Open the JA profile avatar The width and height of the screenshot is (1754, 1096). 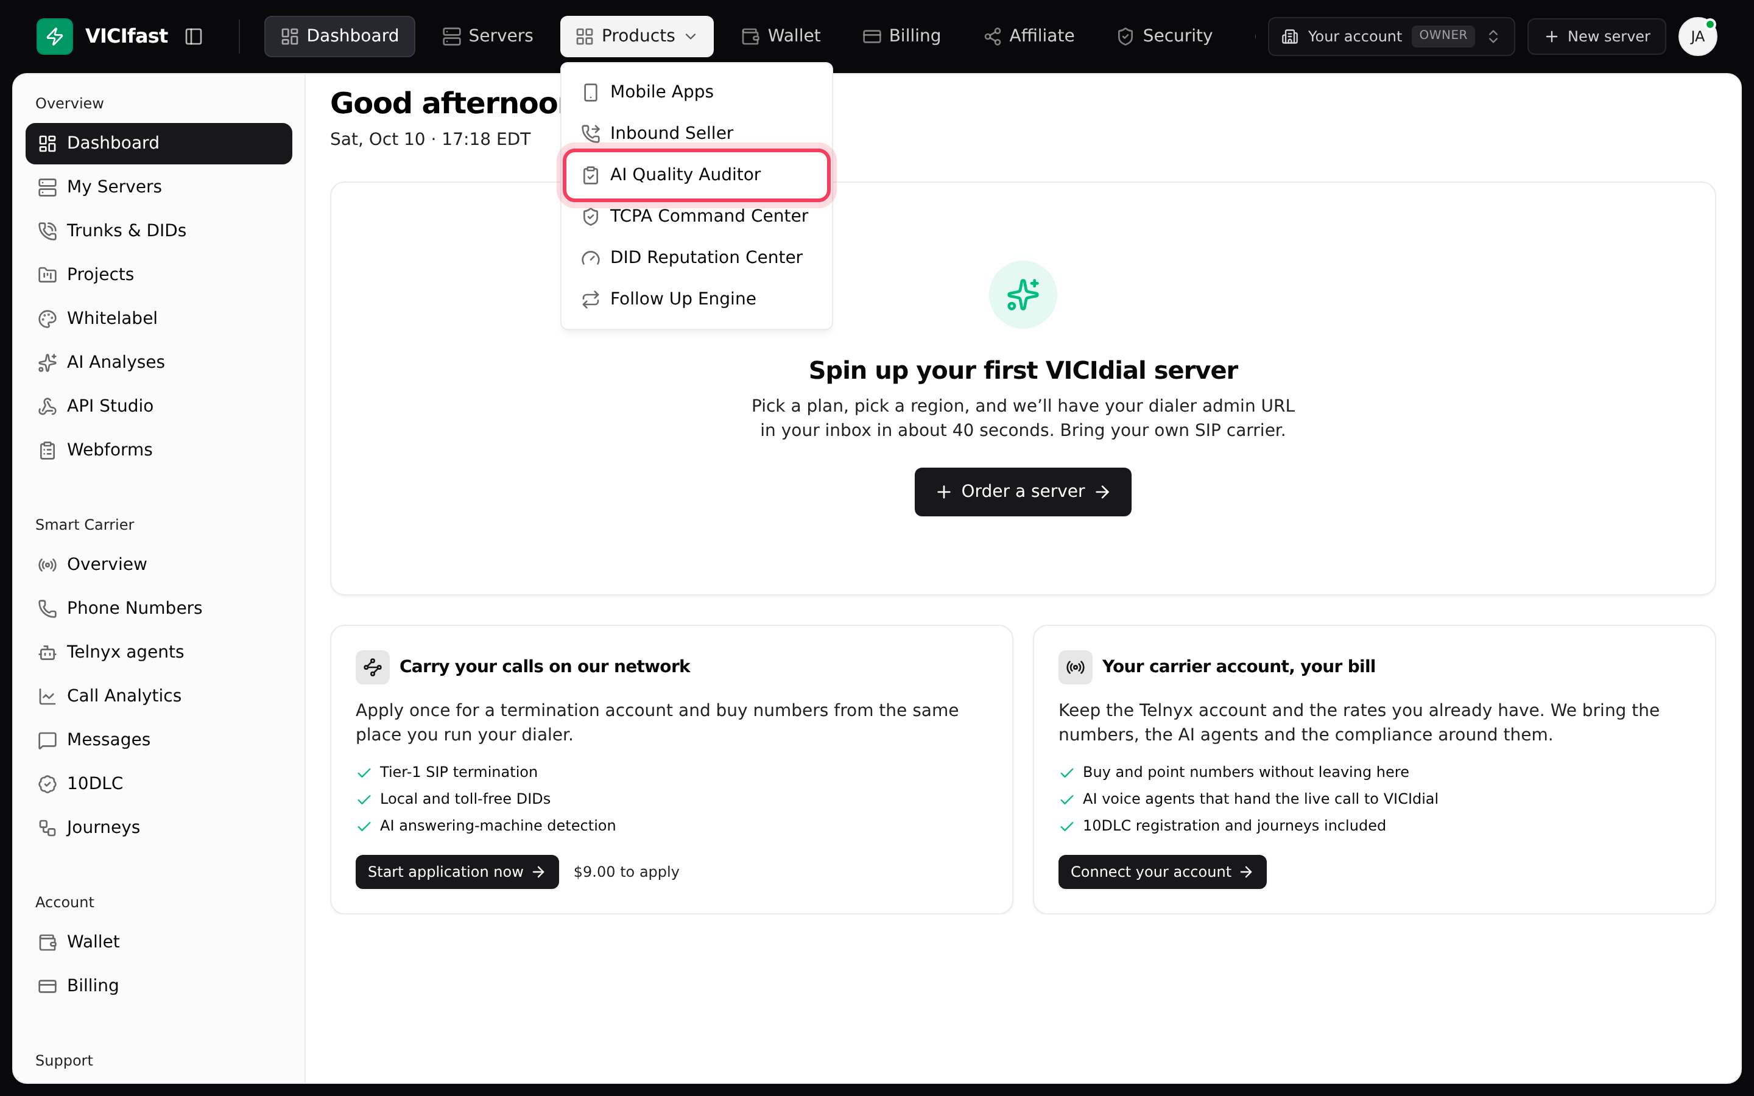(x=1697, y=37)
